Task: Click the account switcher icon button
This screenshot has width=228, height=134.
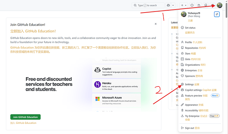Action: (x=217, y=14)
